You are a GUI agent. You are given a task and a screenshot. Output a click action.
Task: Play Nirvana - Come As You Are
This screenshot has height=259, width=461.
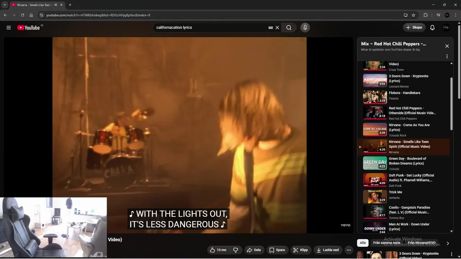point(403,129)
